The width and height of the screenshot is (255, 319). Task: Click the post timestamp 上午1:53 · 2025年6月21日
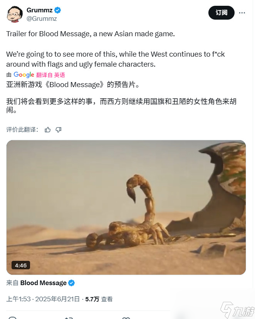tap(43, 299)
